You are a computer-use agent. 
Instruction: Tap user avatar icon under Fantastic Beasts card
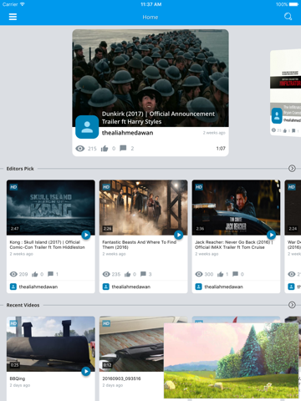106,287
